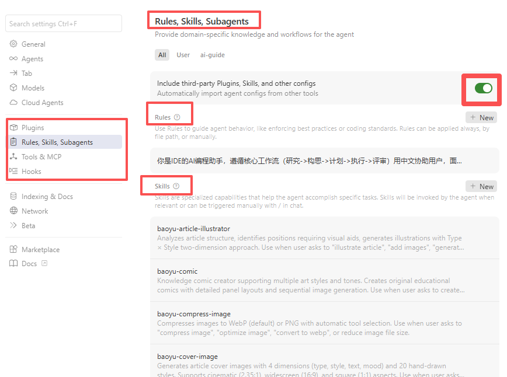Click the Hooks icon in sidebar
This screenshot has width=507, height=377.
[x=13, y=172]
